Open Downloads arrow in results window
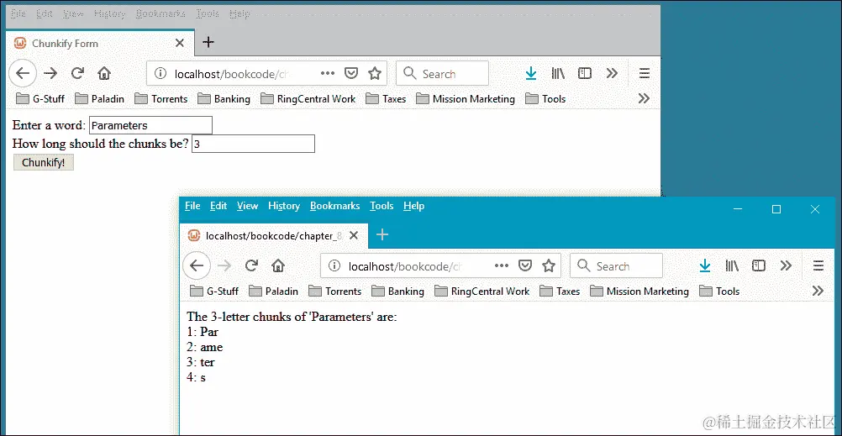This screenshot has width=842, height=436. (x=705, y=265)
